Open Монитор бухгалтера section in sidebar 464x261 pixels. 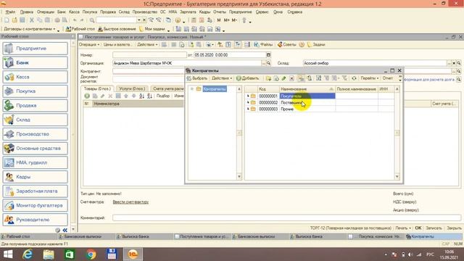pos(36,205)
